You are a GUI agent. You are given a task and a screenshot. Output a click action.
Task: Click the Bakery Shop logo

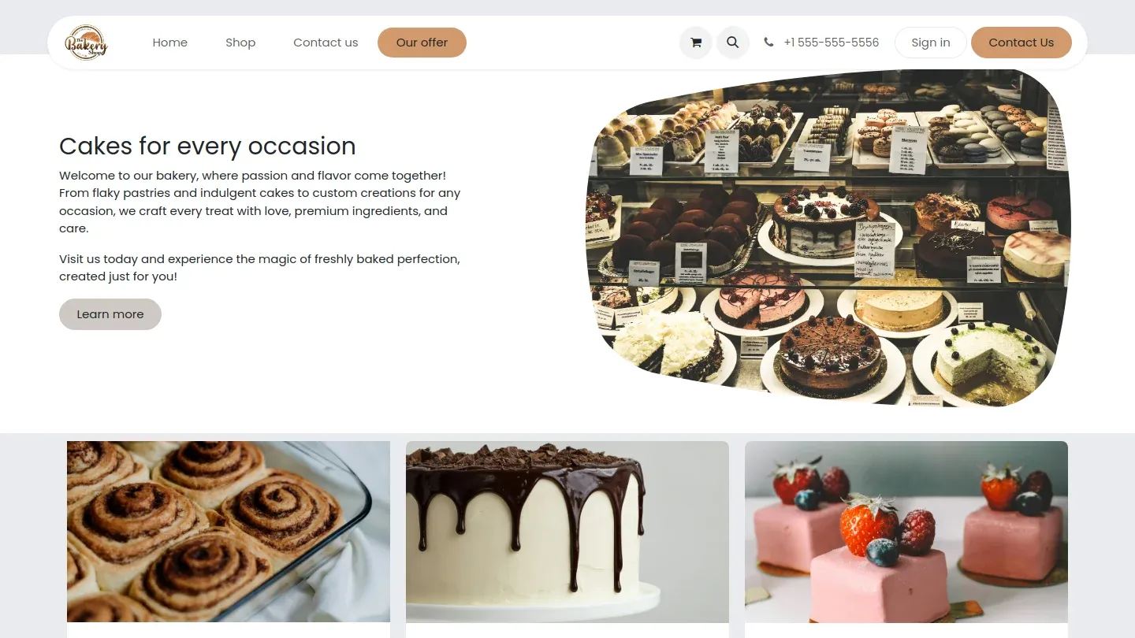86,43
